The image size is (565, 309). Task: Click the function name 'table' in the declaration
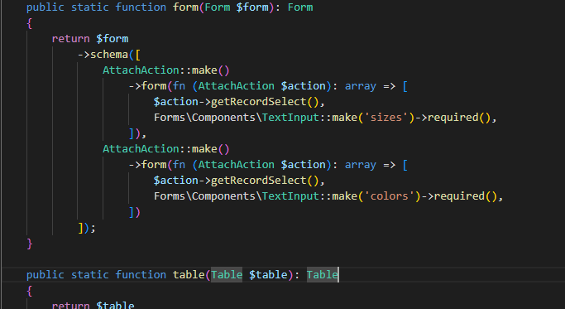click(x=189, y=275)
